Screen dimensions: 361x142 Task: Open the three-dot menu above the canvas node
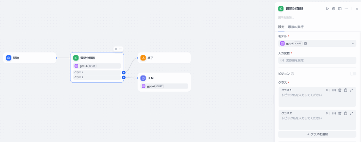click(121, 49)
